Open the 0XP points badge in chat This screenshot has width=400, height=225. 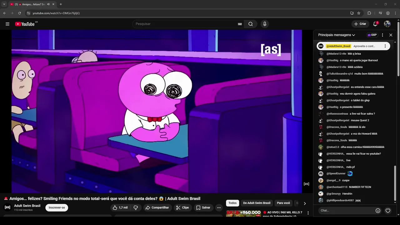[372, 35]
